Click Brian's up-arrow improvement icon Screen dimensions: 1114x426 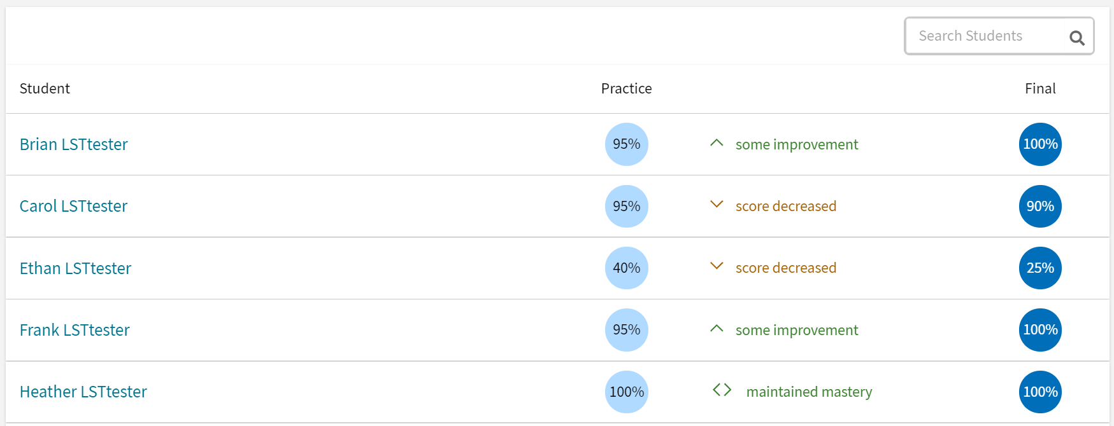(x=717, y=144)
